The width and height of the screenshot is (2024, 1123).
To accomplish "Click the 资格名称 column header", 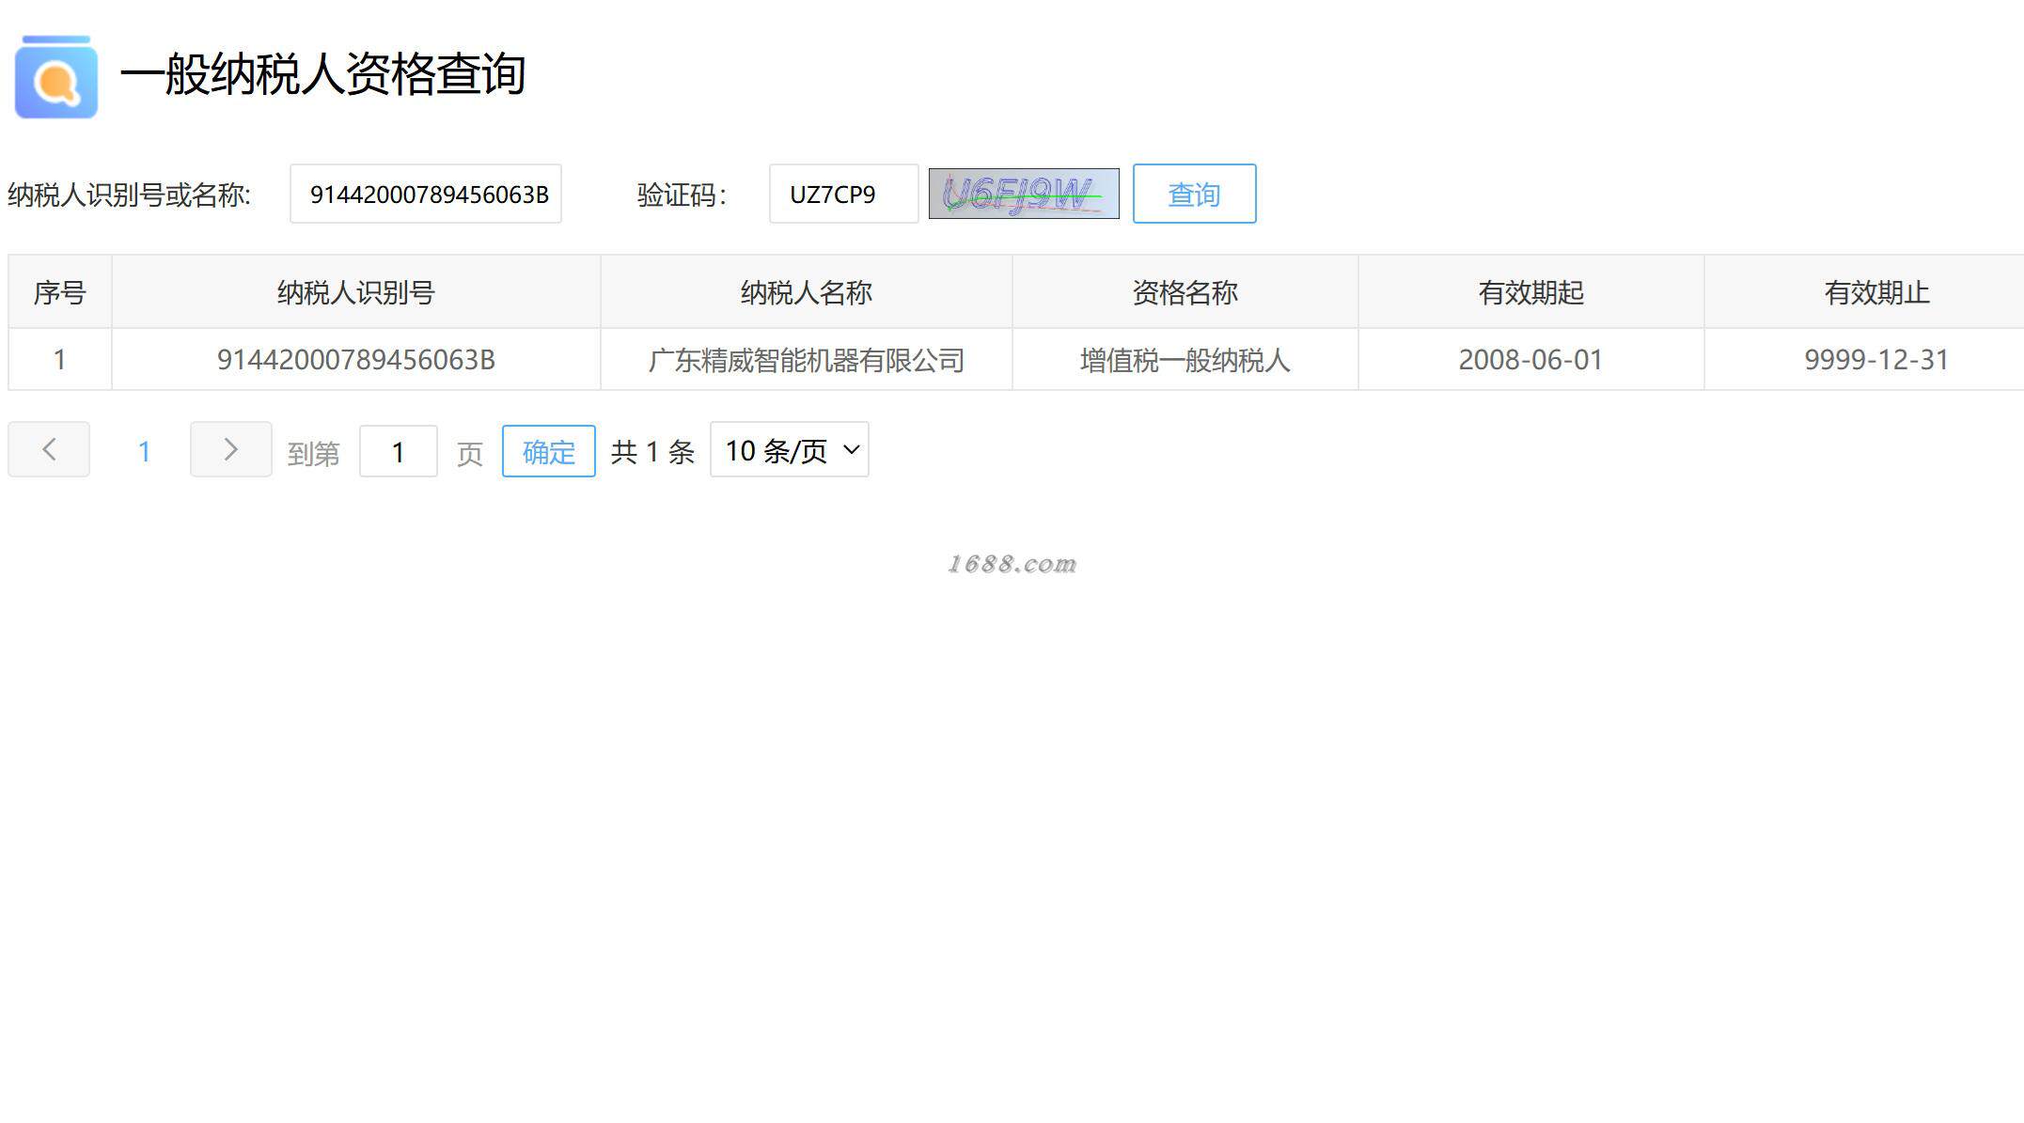I will point(1185,292).
